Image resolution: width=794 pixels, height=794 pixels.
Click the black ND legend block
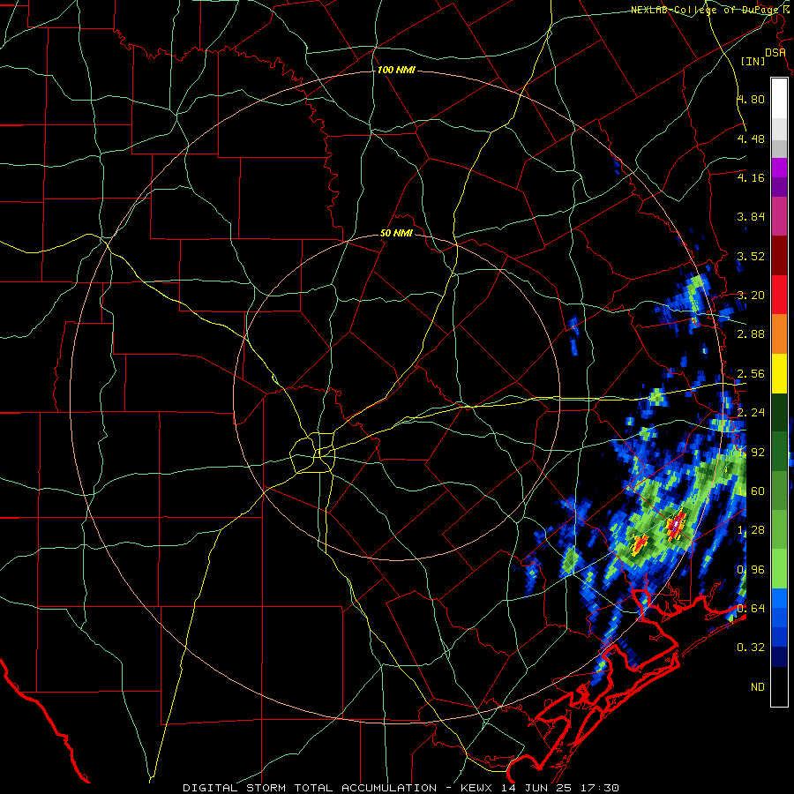click(x=779, y=686)
